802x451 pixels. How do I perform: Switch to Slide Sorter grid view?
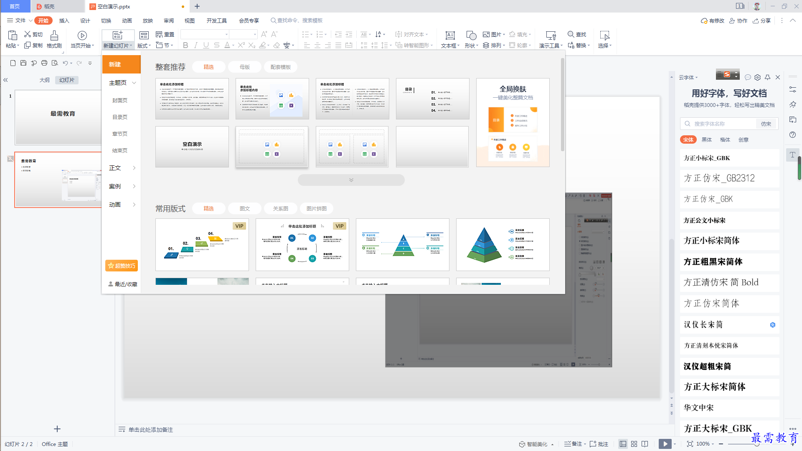click(x=634, y=444)
